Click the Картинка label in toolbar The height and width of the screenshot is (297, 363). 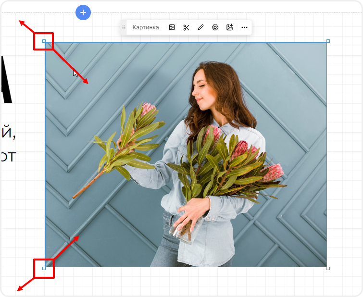146,27
